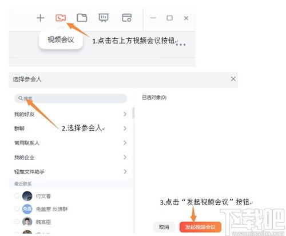Click the search magnifier icon
Image resolution: width=286 pixels, height=236 pixels.
[21, 98]
